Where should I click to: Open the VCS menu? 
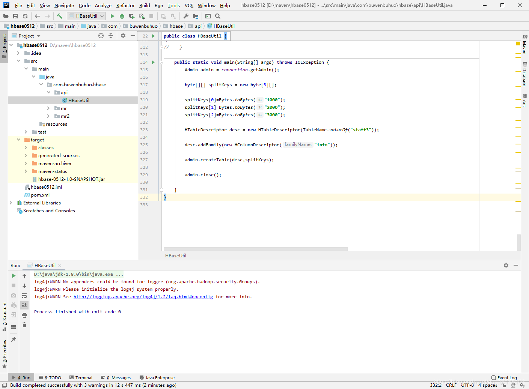[x=189, y=6]
